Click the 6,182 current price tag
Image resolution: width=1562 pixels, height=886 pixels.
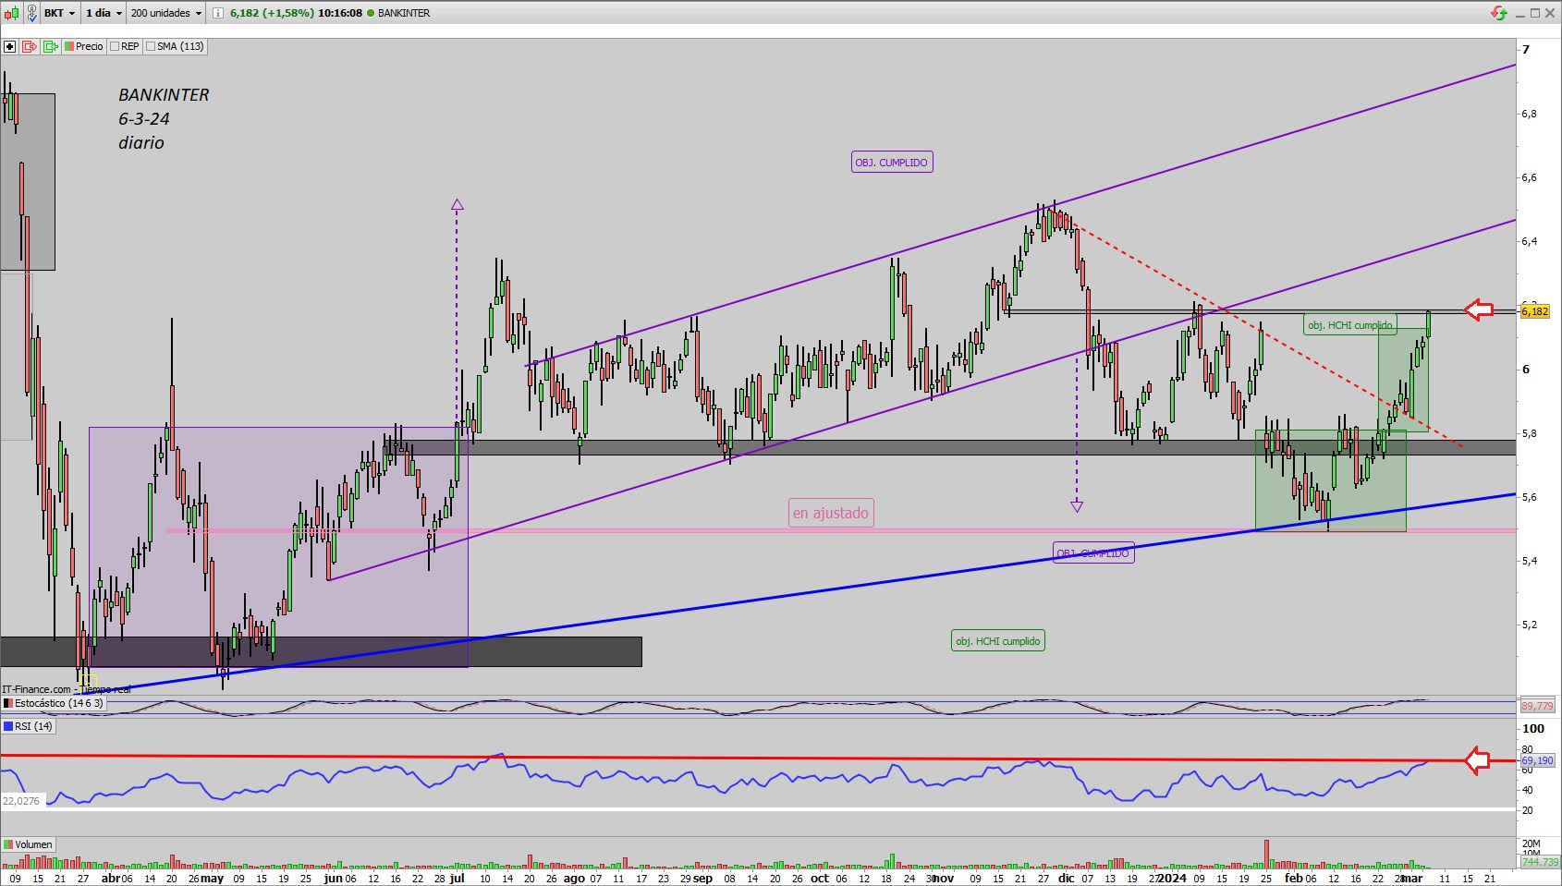1535,311
